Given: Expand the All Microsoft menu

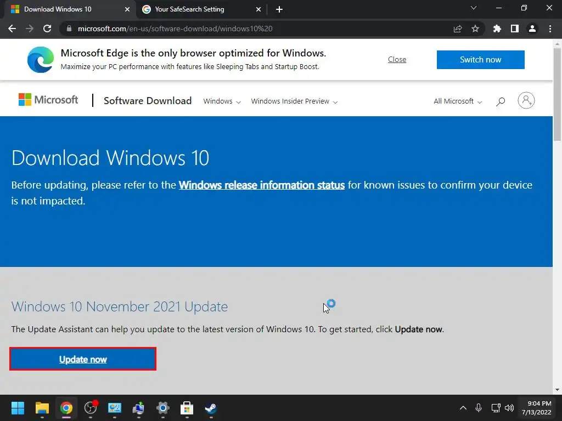Looking at the screenshot, I should (458, 101).
